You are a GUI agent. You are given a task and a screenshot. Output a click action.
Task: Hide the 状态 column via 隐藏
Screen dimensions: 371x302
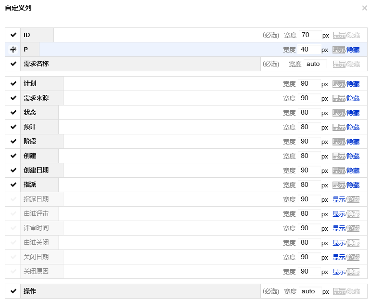point(353,113)
